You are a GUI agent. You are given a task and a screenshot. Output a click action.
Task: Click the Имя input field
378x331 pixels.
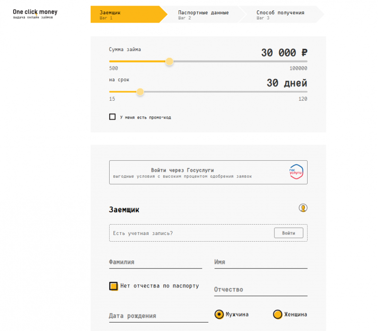[x=260, y=263]
